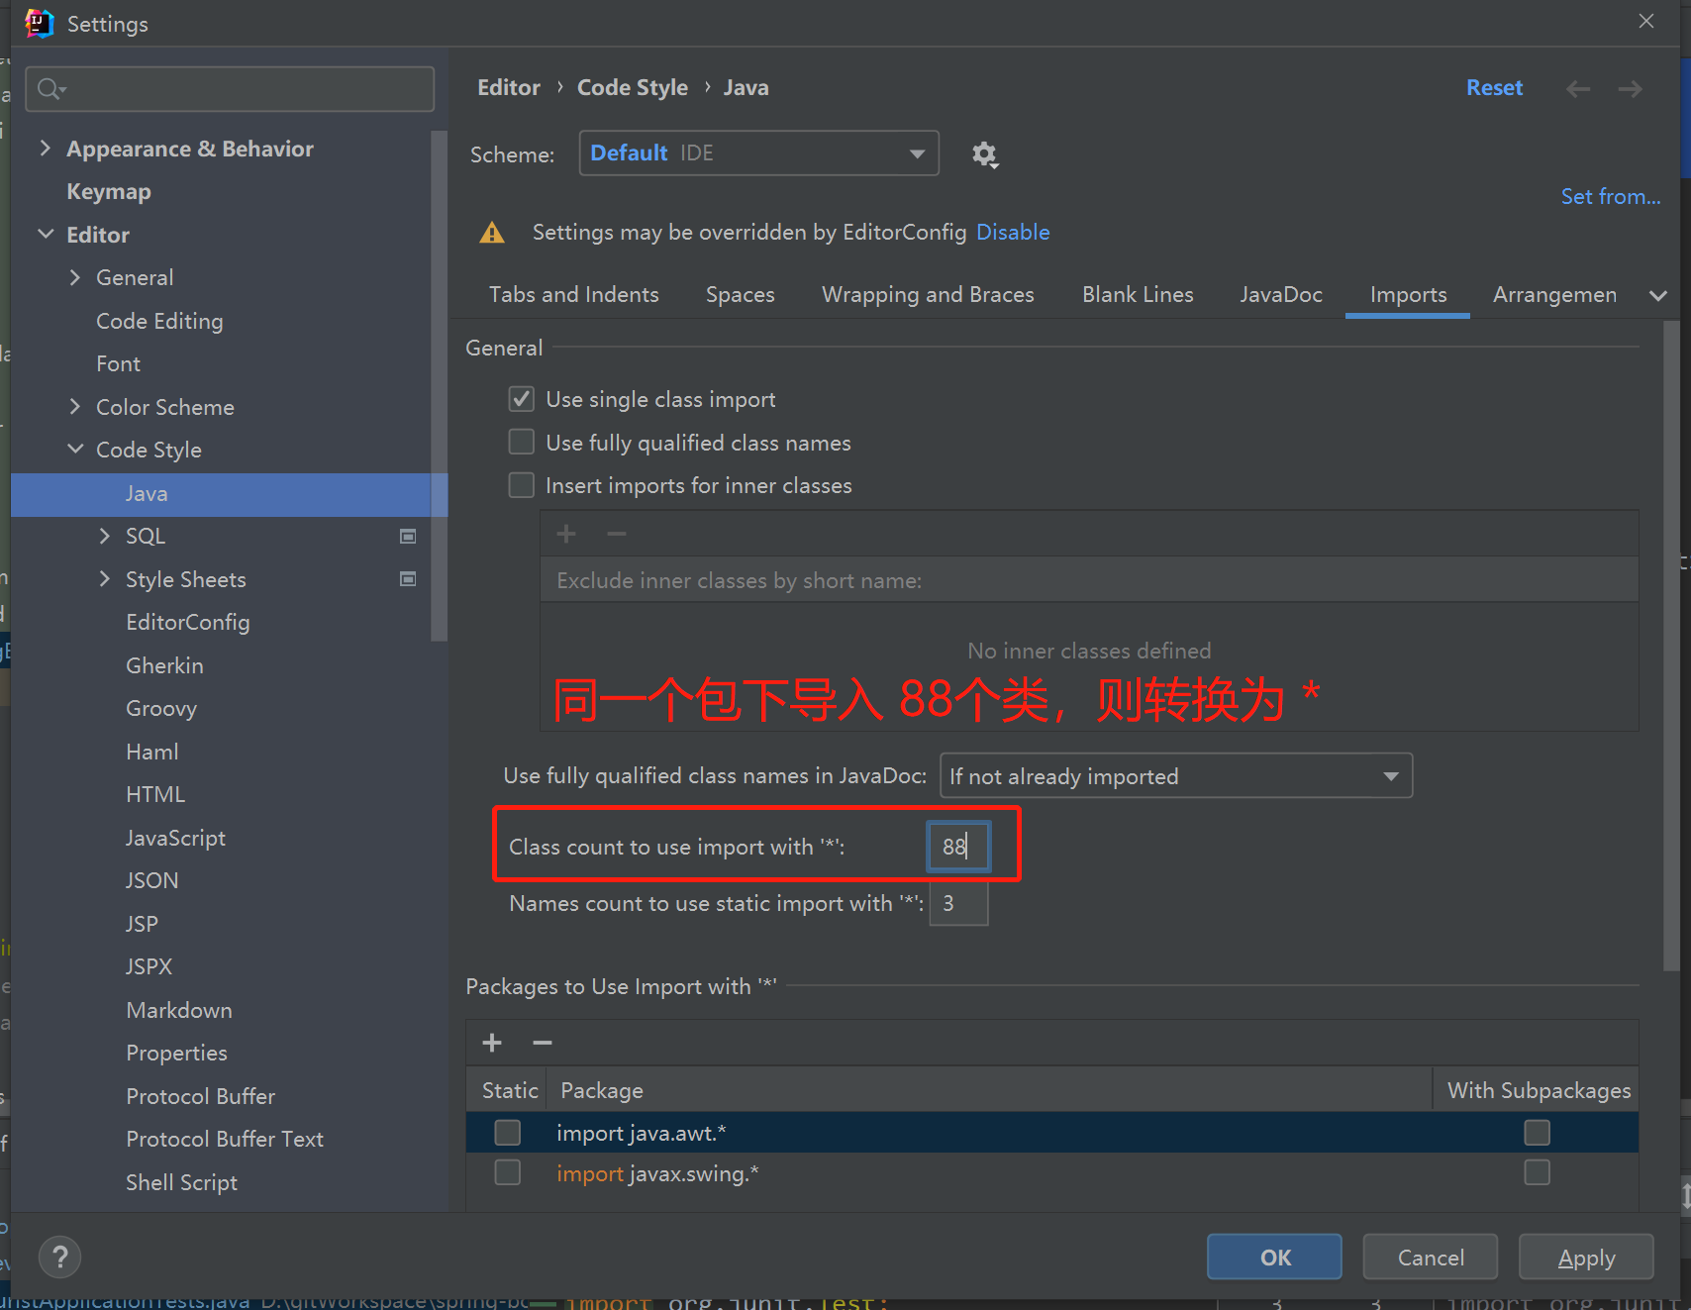Click the Reset link
1691x1310 pixels.
1494,88
